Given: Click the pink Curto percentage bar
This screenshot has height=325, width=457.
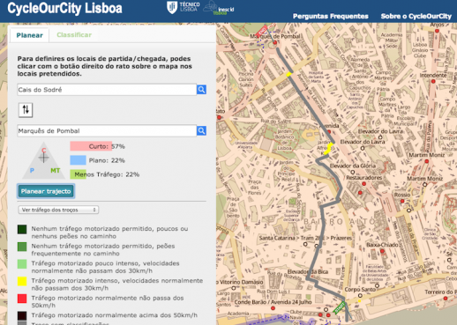Looking at the screenshot, I should click(91, 146).
